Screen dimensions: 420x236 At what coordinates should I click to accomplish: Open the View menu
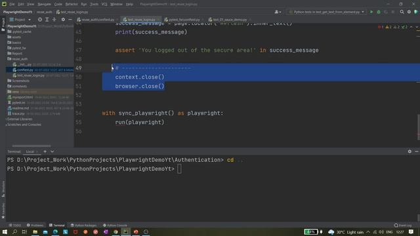pyautogui.click(x=31, y=5)
